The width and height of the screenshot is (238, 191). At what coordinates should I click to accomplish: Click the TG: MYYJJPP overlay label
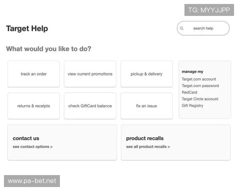(x=209, y=10)
